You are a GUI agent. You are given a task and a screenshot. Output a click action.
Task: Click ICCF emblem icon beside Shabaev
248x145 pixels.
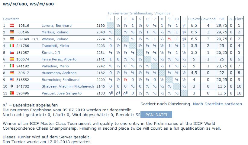pos(12,87)
